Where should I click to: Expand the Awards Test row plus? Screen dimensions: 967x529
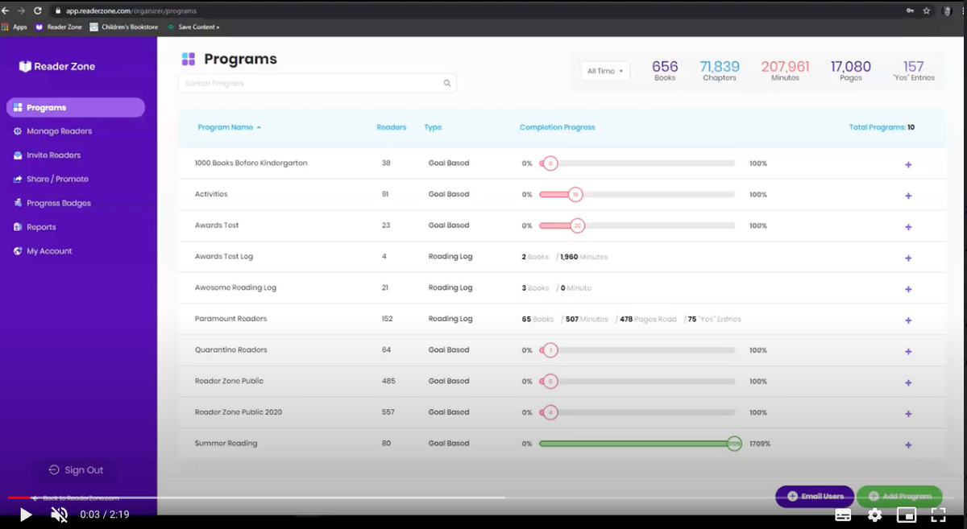pos(908,227)
